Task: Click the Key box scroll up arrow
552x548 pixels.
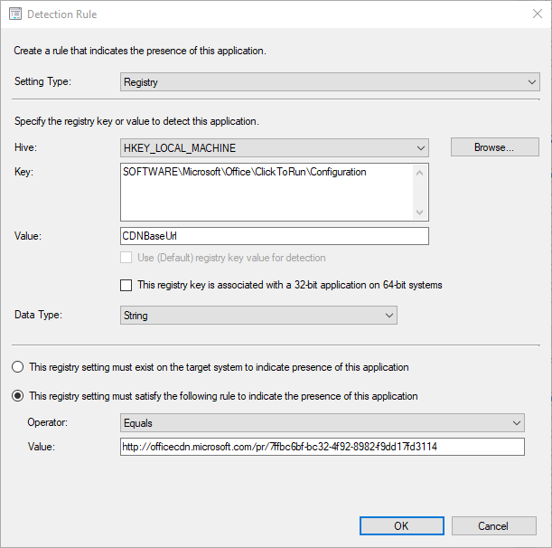Action: (x=419, y=173)
